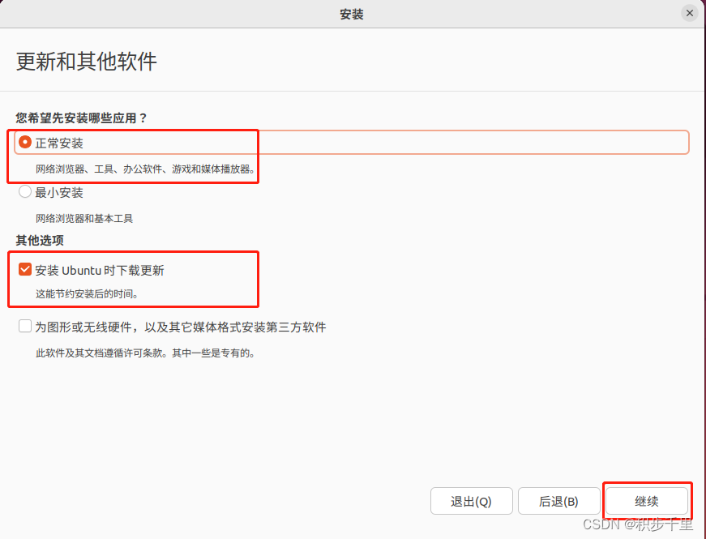This screenshot has width=706, height=539.
Task: Select the 正常安装 radio button
Action: pos(25,143)
